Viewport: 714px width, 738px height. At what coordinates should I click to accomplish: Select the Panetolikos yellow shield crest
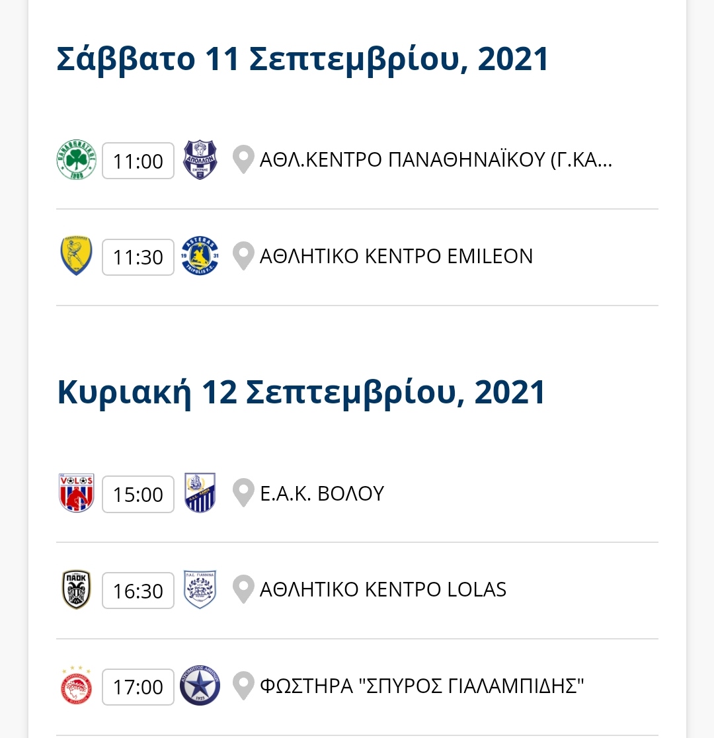[x=76, y=256]
